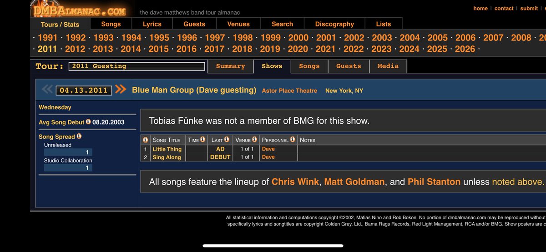
Task: Jump to year 1999
Action: point(271,38)
